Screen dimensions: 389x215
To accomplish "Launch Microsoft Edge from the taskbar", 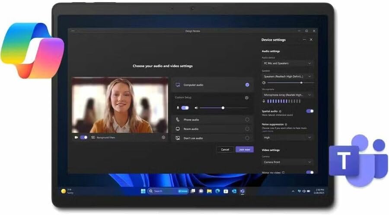I will point(217,191).
